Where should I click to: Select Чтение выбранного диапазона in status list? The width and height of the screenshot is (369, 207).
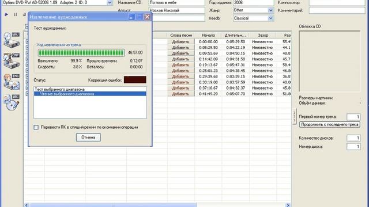pos(90,94)
